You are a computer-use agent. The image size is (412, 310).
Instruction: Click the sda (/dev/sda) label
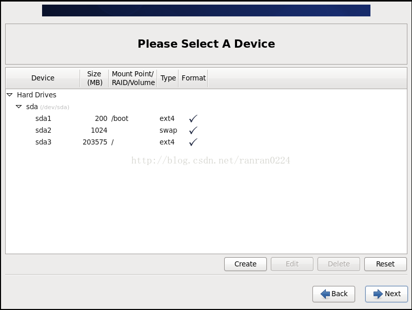[x=48, y=107]
